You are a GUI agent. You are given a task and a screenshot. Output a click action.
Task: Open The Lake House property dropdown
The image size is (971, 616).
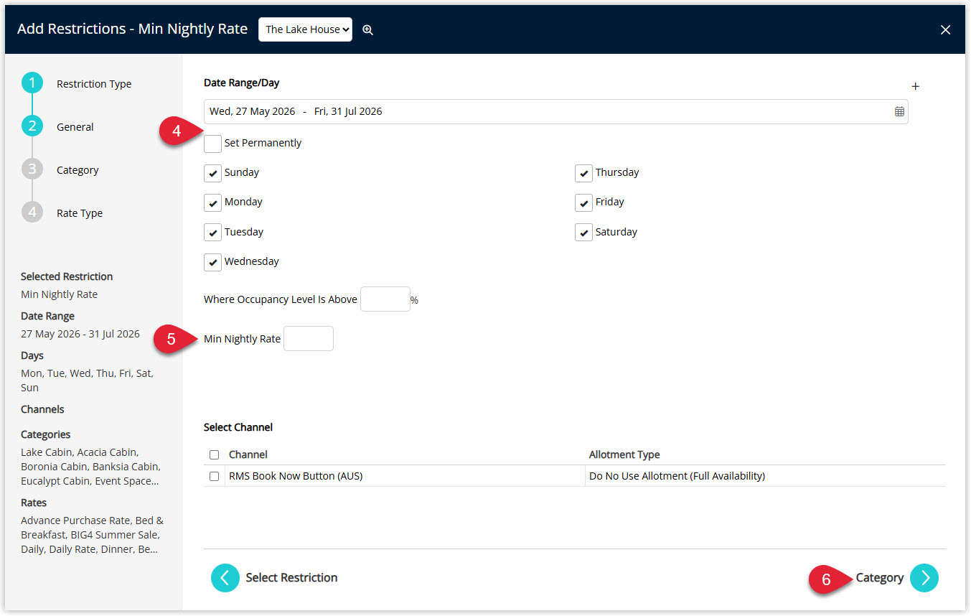click(x=306, y=29)
